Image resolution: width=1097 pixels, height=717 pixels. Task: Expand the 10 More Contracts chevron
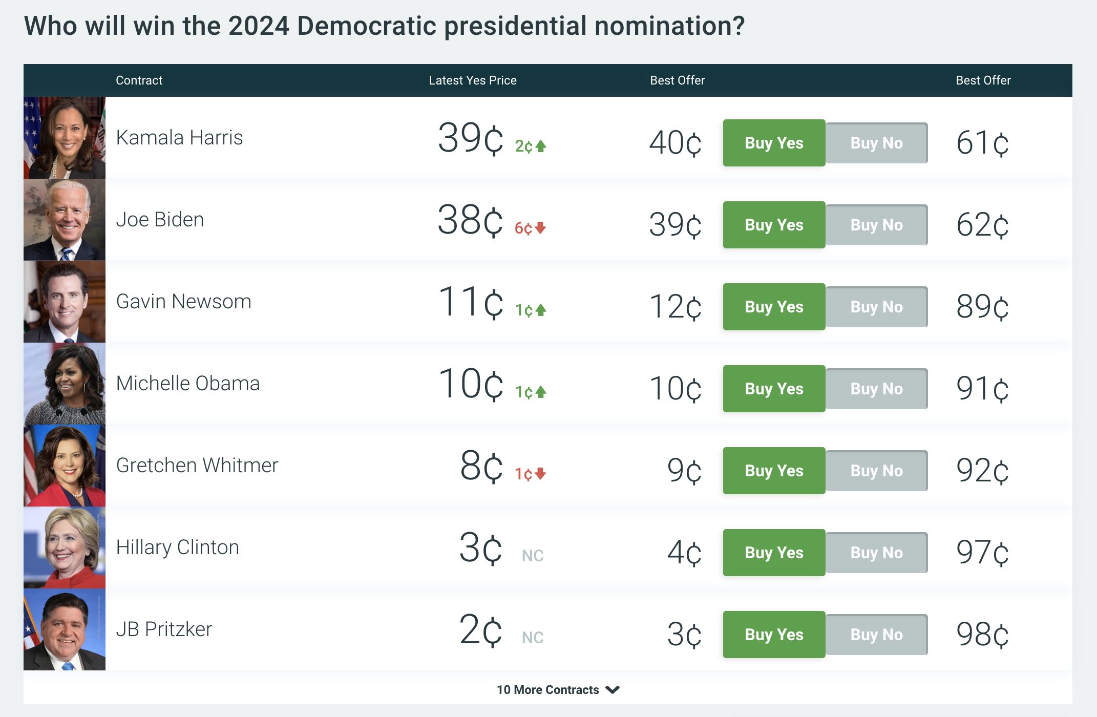point(613,690)
